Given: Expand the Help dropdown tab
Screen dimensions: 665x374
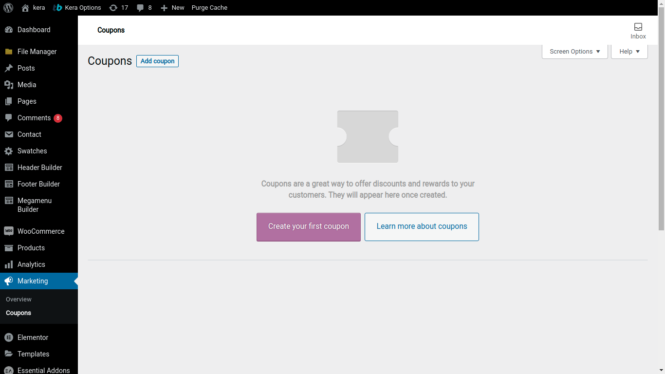Looking at the screenshot, I should point(629,52).
